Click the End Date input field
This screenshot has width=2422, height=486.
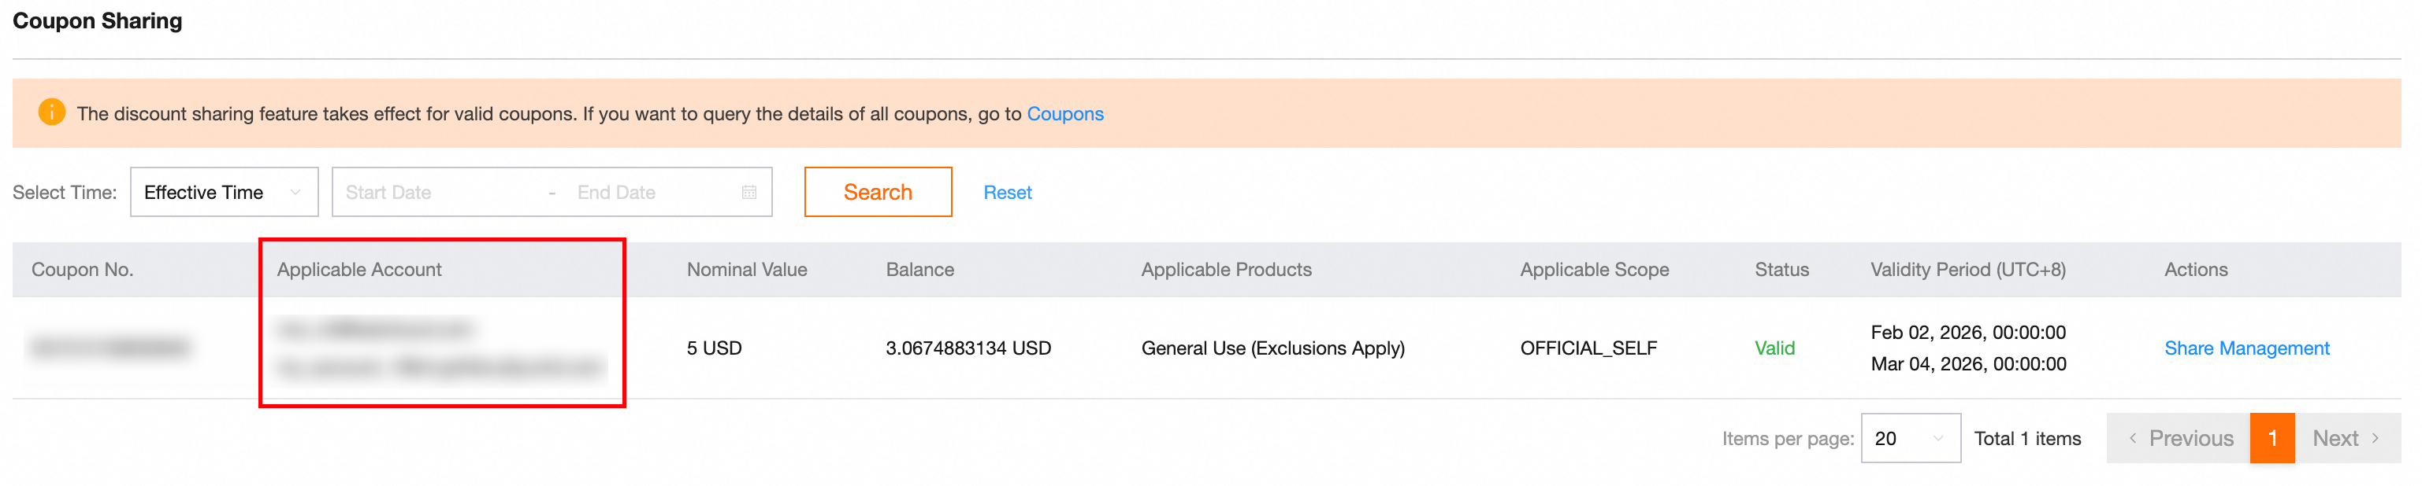(x=653, y=193)
